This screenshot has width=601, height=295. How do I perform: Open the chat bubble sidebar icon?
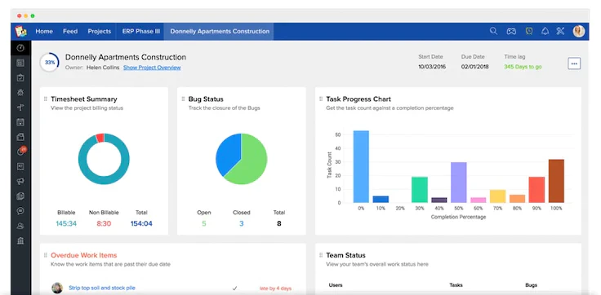[x=20, y=211]
